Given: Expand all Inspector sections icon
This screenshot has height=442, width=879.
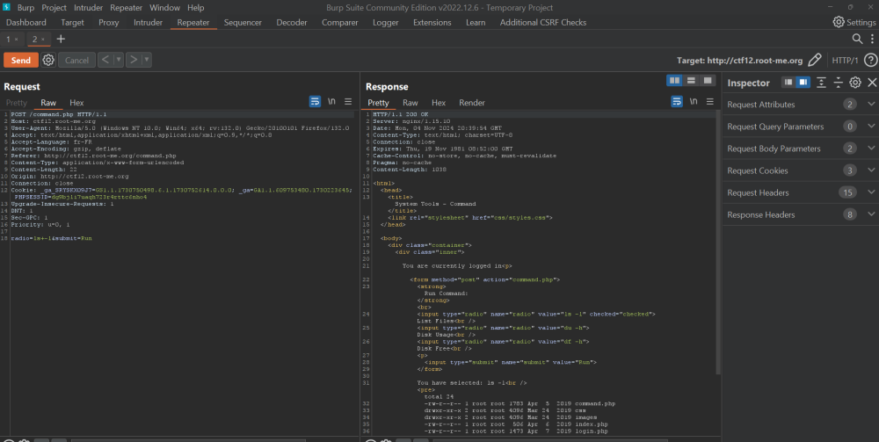Looking at the screenshot, I should click(x=821, y=83).
